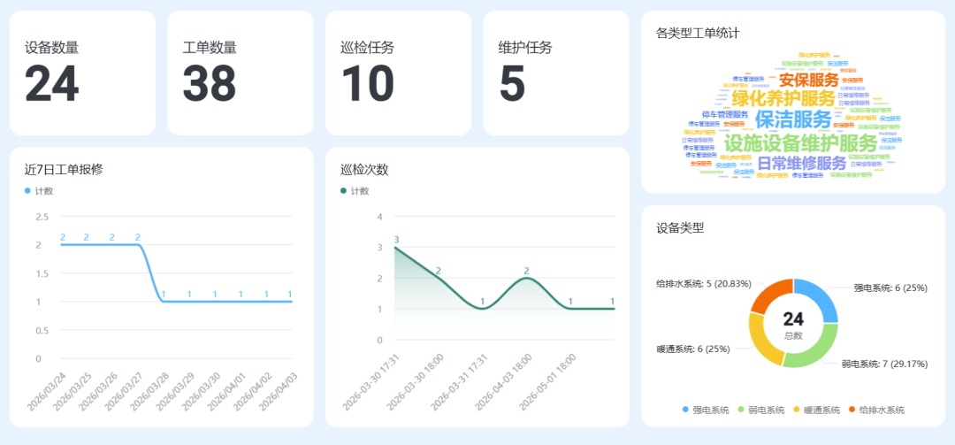Screen dimensions: 955x445
Task: Click the value 24 in 设备数量 card
Action: [52, 83]
